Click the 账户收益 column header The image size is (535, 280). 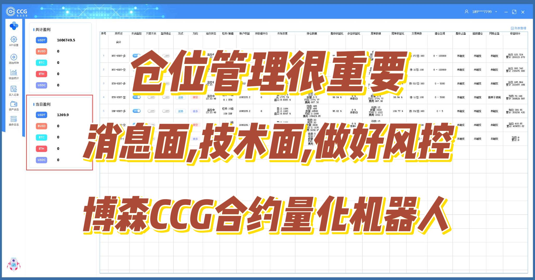coord(245,33)
